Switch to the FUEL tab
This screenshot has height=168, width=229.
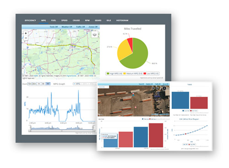coord(54,20)
